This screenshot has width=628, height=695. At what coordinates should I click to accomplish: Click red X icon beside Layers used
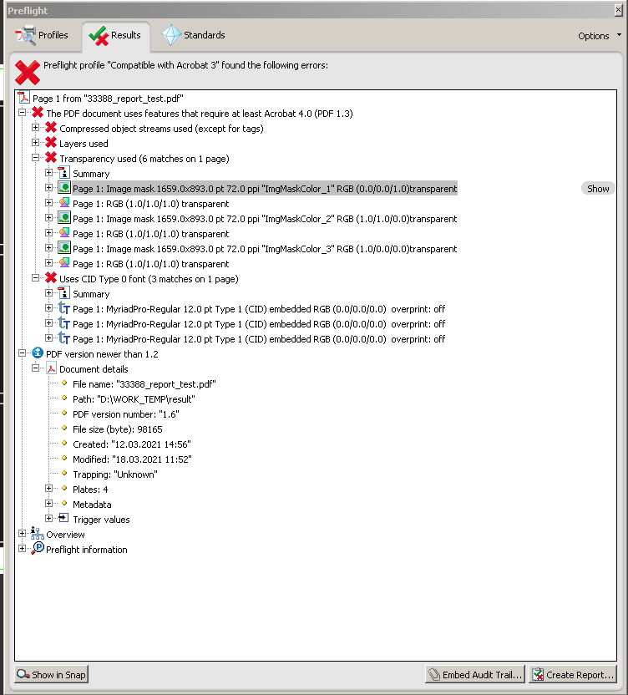point(51,143)
